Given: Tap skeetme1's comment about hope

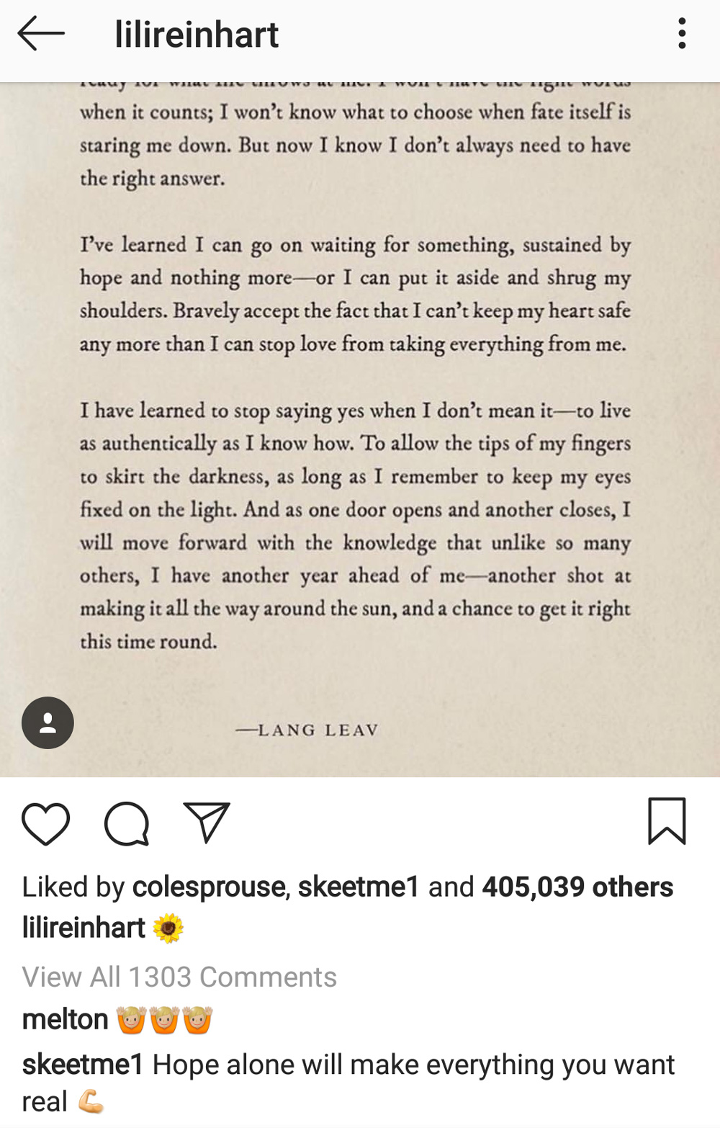Looking at the screenshot, I should (x=348, y=1083).
